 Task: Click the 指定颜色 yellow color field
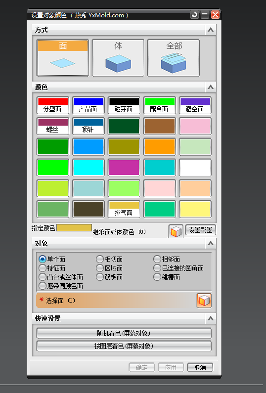point(74,227)
